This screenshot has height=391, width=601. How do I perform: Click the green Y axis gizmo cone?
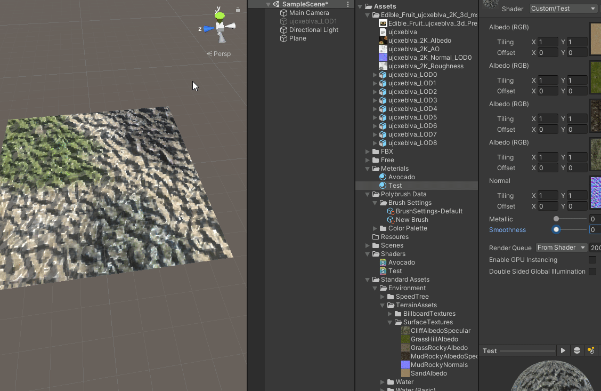220,15
